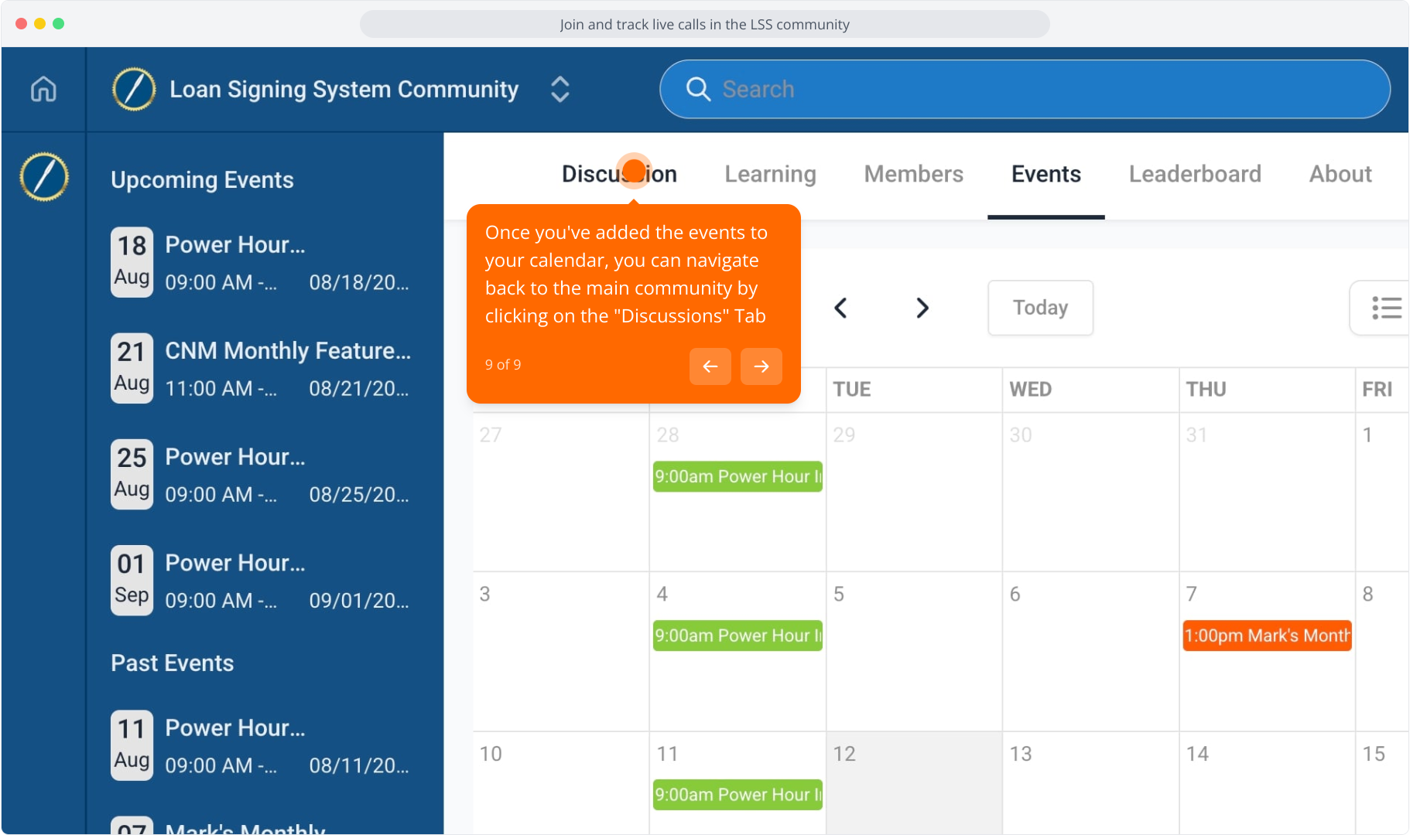Open the Aug 11 Power Hour past event
The height and width of the screenshot is (835, 1410).
262,745
